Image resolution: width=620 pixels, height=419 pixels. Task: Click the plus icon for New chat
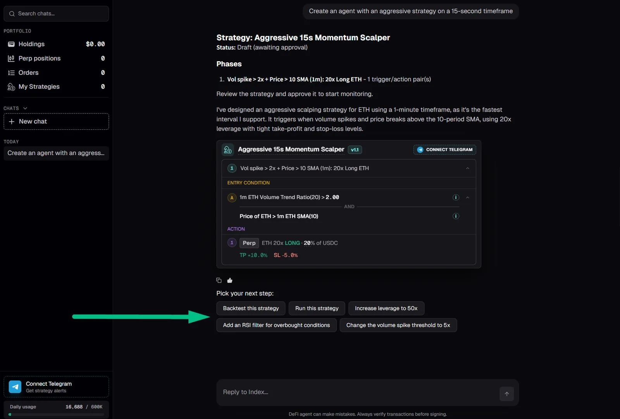click(12, 122)
